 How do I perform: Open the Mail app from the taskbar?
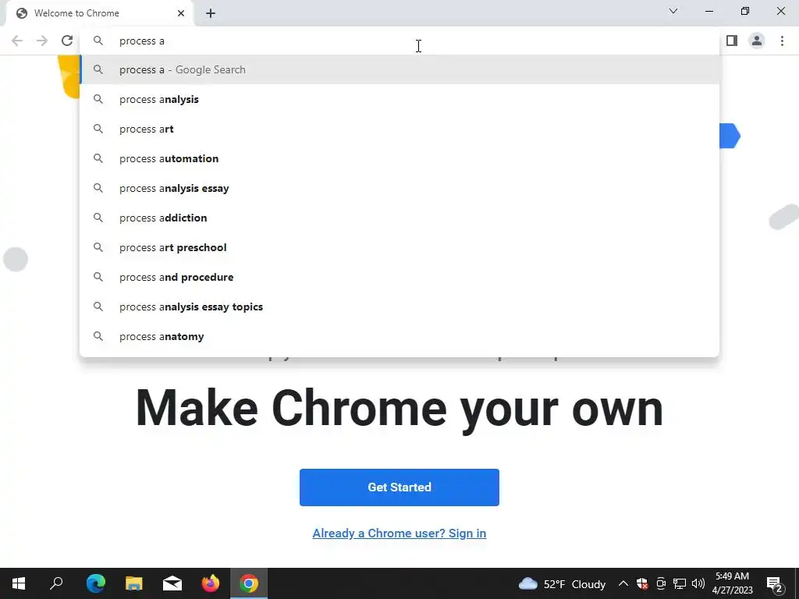click(x=172, y=583)
